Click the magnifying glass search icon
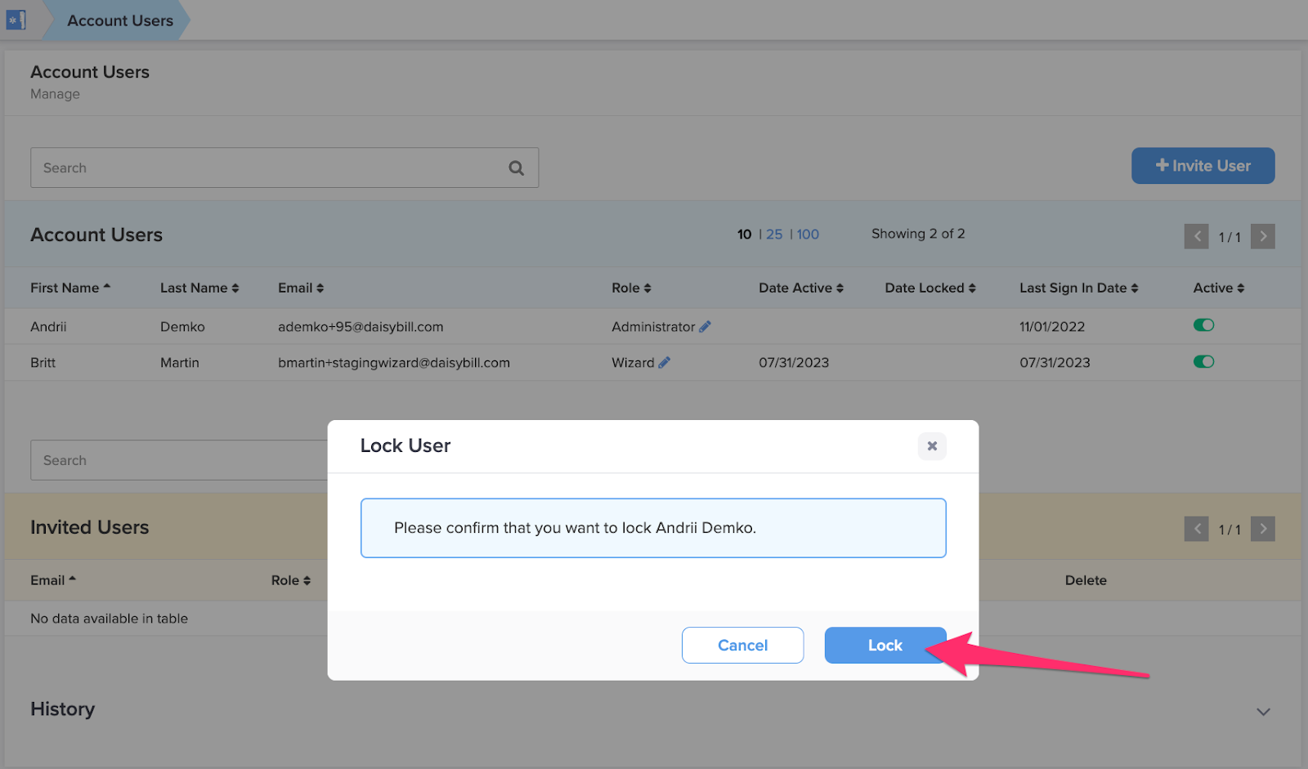The height and width of the screenshot is (769, 1308). pos(517,167)
